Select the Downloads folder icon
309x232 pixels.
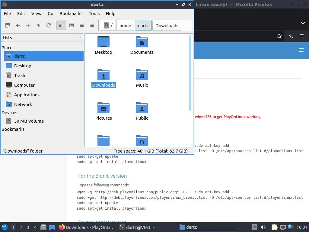click(x=104, y=75)
